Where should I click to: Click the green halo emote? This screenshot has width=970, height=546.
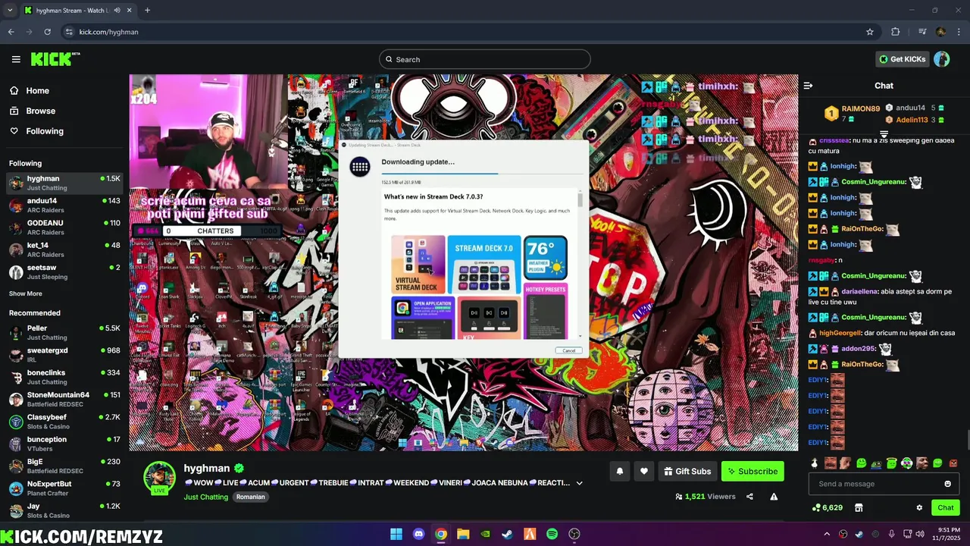click(892, 463)
